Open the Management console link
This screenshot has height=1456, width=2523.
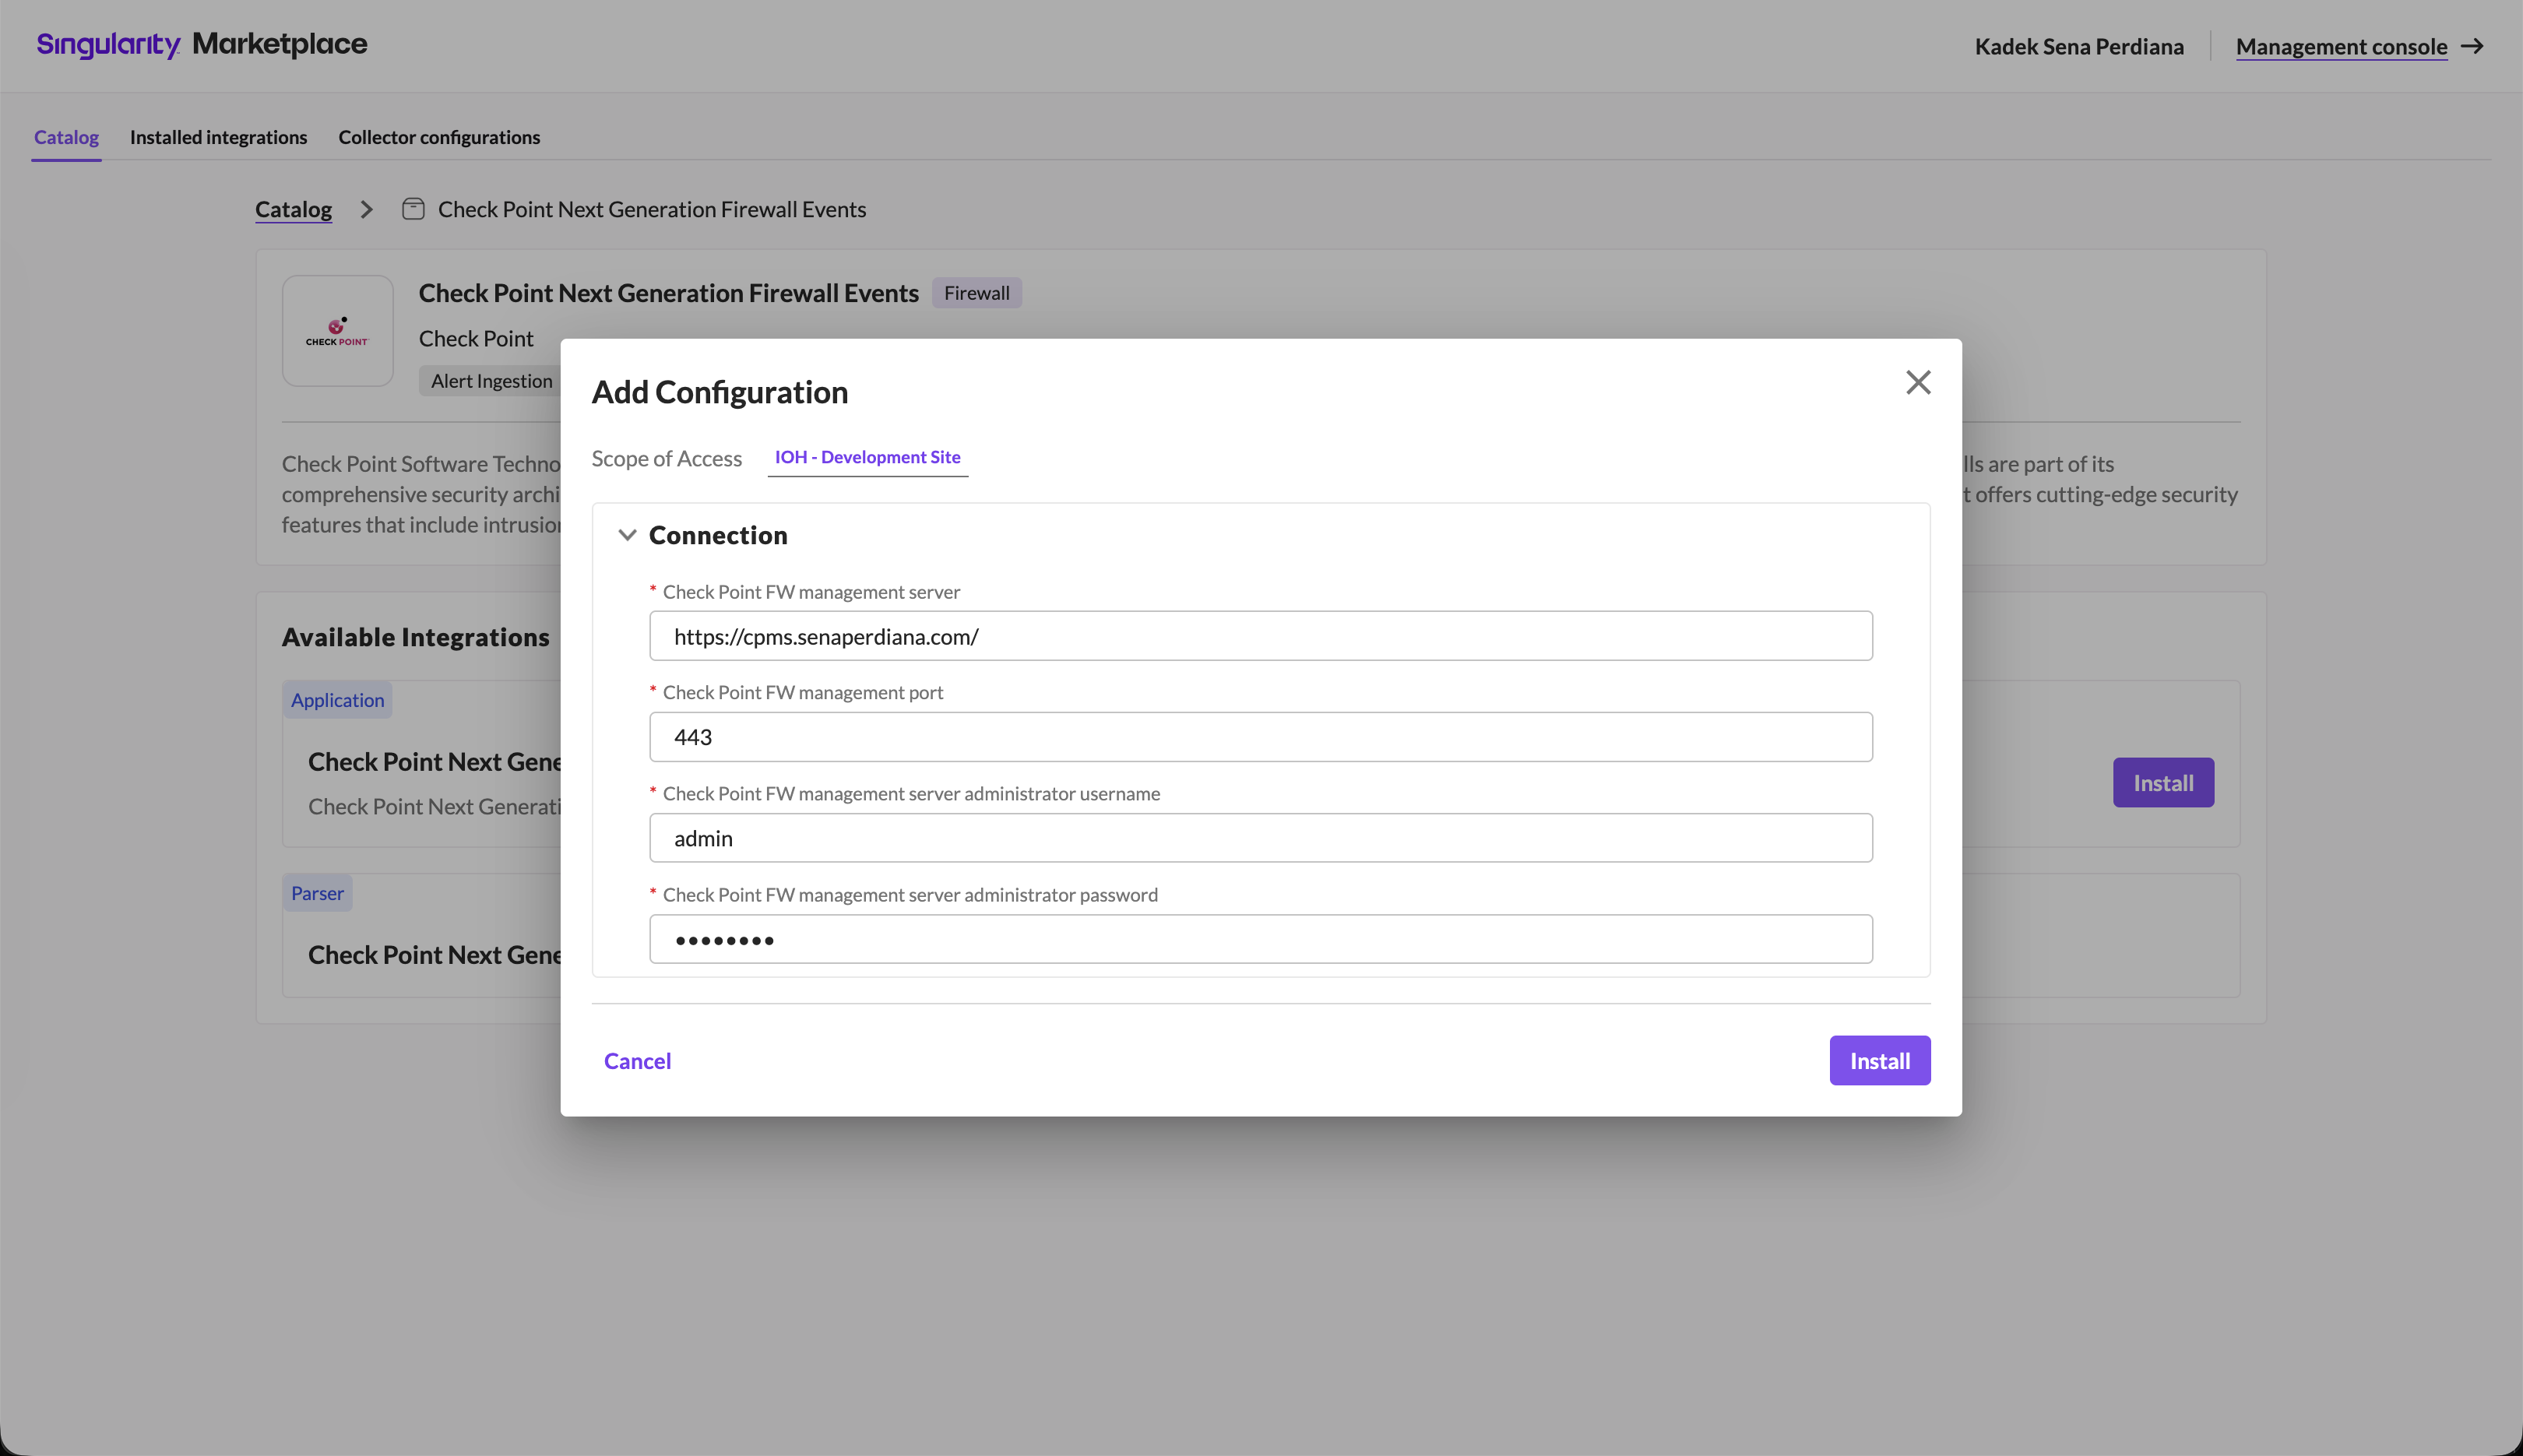(x=2341, y=46)
